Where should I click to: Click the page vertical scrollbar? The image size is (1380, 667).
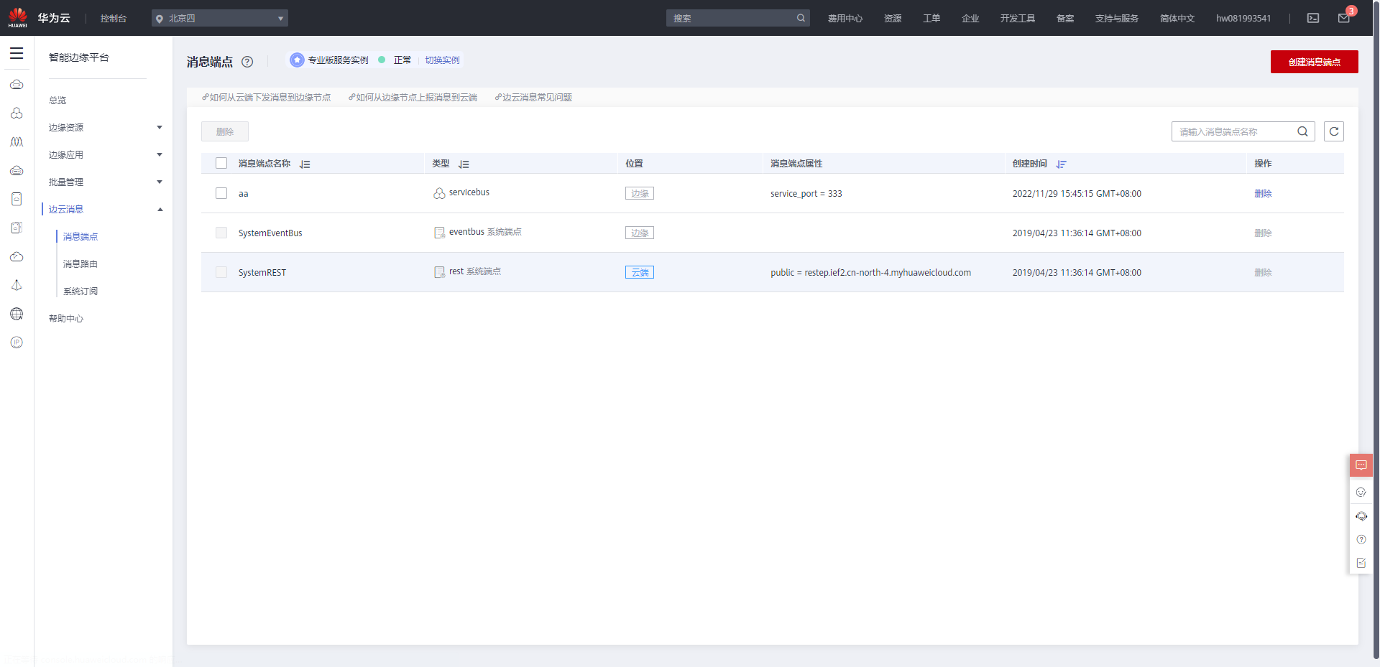click(1376, 330)
